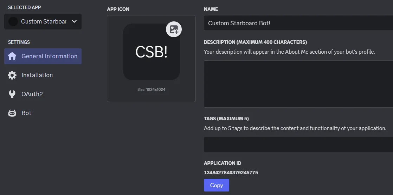
Task: Click the upload image icon on app icon
Action: (174, 29)
